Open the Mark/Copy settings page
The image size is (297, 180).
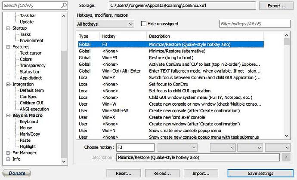click(x=30, y=134)
